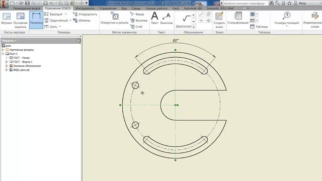Click the centered pattern symbol icon
Screen dimensions: 322x181
(208, 21)
